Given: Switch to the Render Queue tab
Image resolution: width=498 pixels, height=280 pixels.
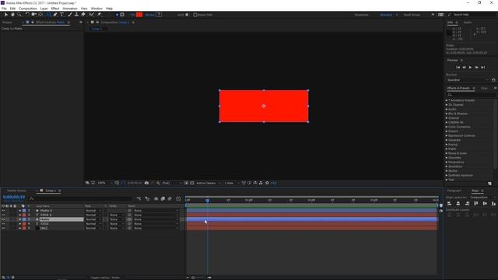Looking at the screenshot, I should pyautogui.click(x=16, y=191).
